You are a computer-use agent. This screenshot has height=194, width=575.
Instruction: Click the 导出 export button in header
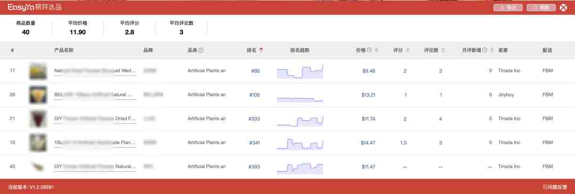coord(508,7)
